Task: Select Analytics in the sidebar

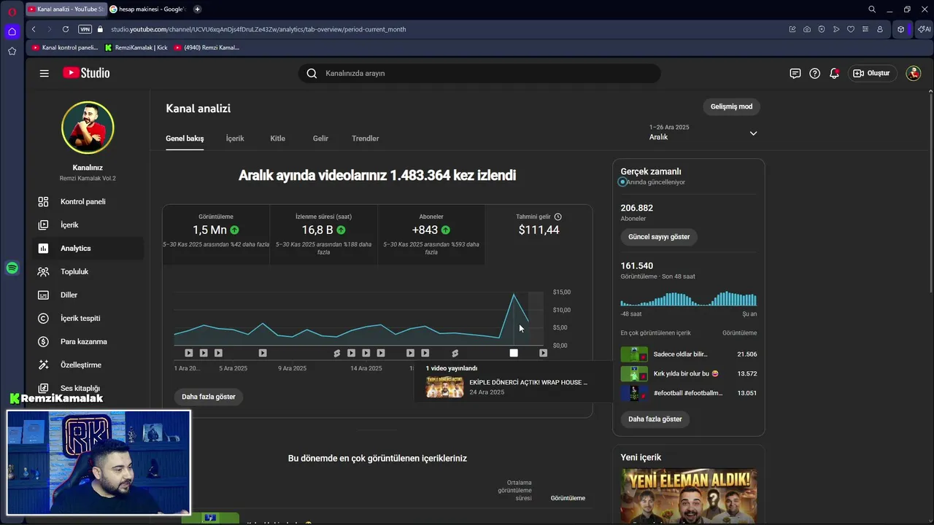Action: point(88,249)
